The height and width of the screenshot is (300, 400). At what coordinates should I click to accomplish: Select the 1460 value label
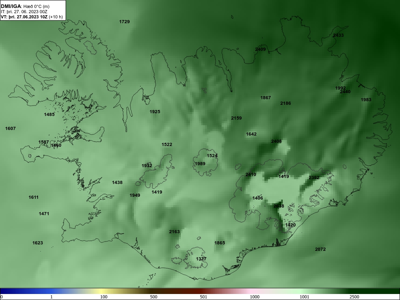[56, 145]
